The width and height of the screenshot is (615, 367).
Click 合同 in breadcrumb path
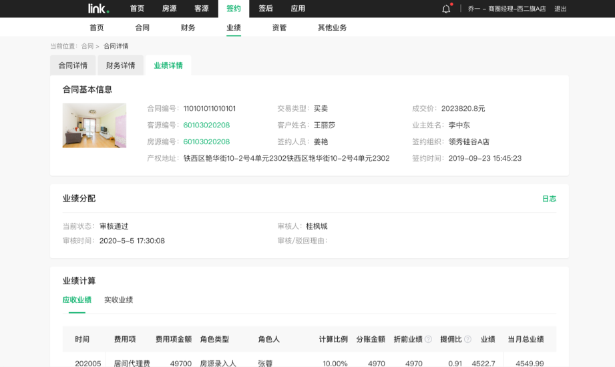click(x=87, y=47)
